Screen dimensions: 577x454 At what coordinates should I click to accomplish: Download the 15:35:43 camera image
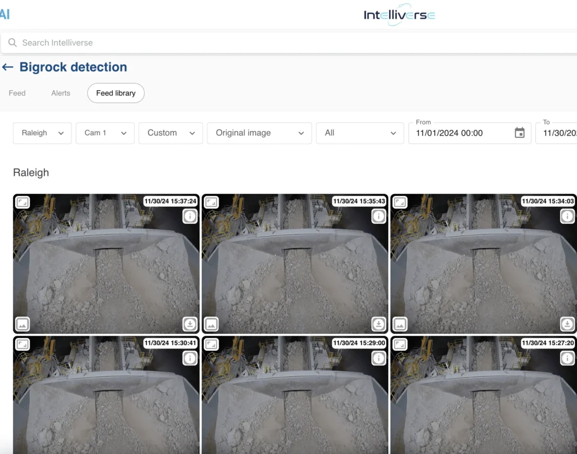point(379,324)
